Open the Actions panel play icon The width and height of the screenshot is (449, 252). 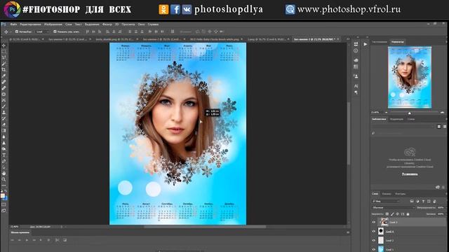click(366, 44)
